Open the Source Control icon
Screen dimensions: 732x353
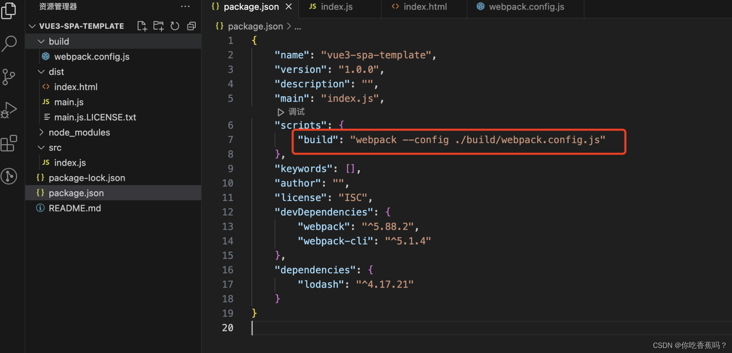point(9,77)
